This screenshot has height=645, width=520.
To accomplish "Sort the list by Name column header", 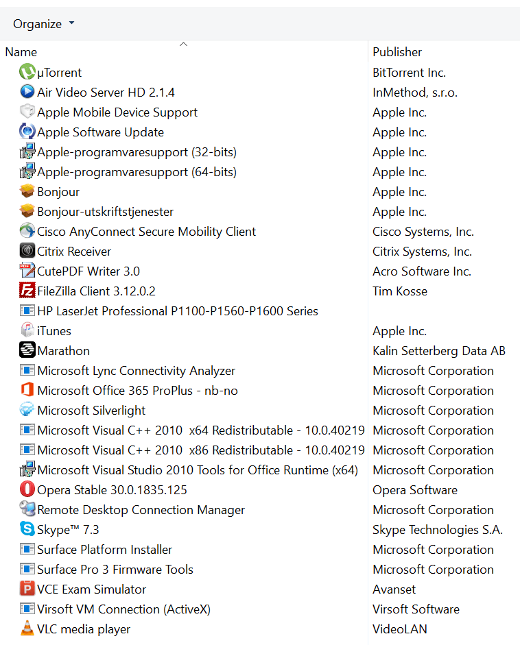I will (x=21, y=52).
